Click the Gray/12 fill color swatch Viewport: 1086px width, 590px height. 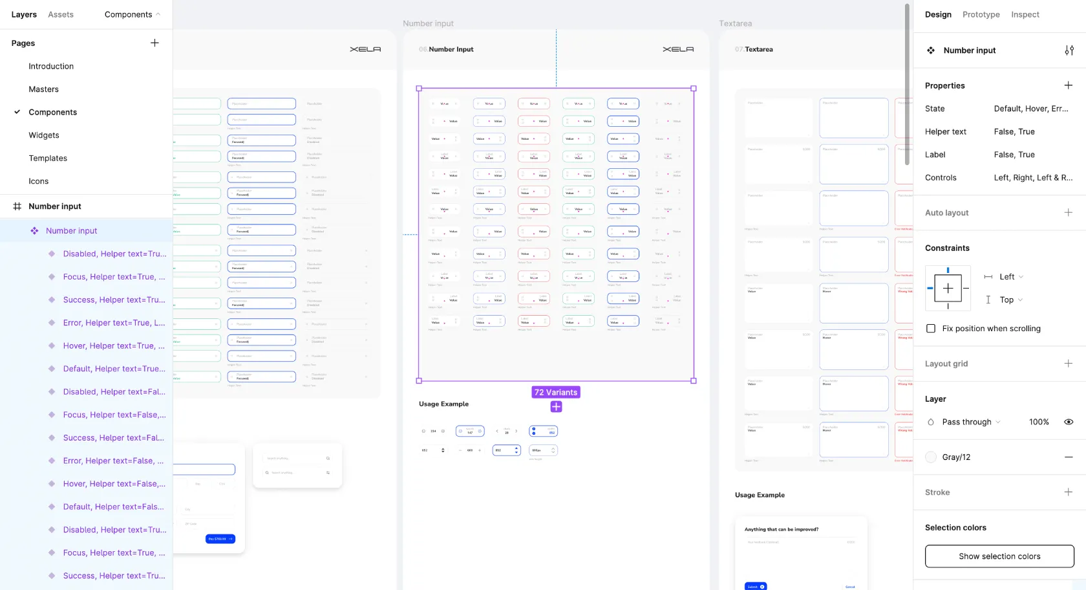coord(931,457)
